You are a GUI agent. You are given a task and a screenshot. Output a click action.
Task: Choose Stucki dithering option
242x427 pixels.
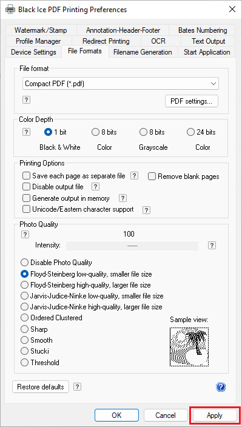[x=24, y=351]
